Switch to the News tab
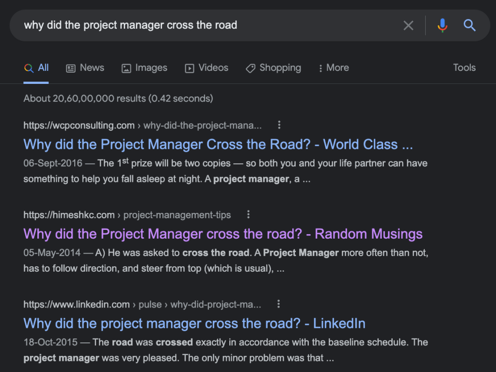 click(x=85, y=68)
